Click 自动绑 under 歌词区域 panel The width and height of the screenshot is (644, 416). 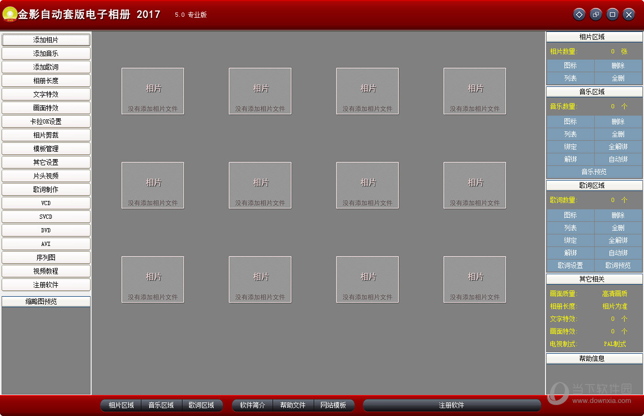[618, 253]
